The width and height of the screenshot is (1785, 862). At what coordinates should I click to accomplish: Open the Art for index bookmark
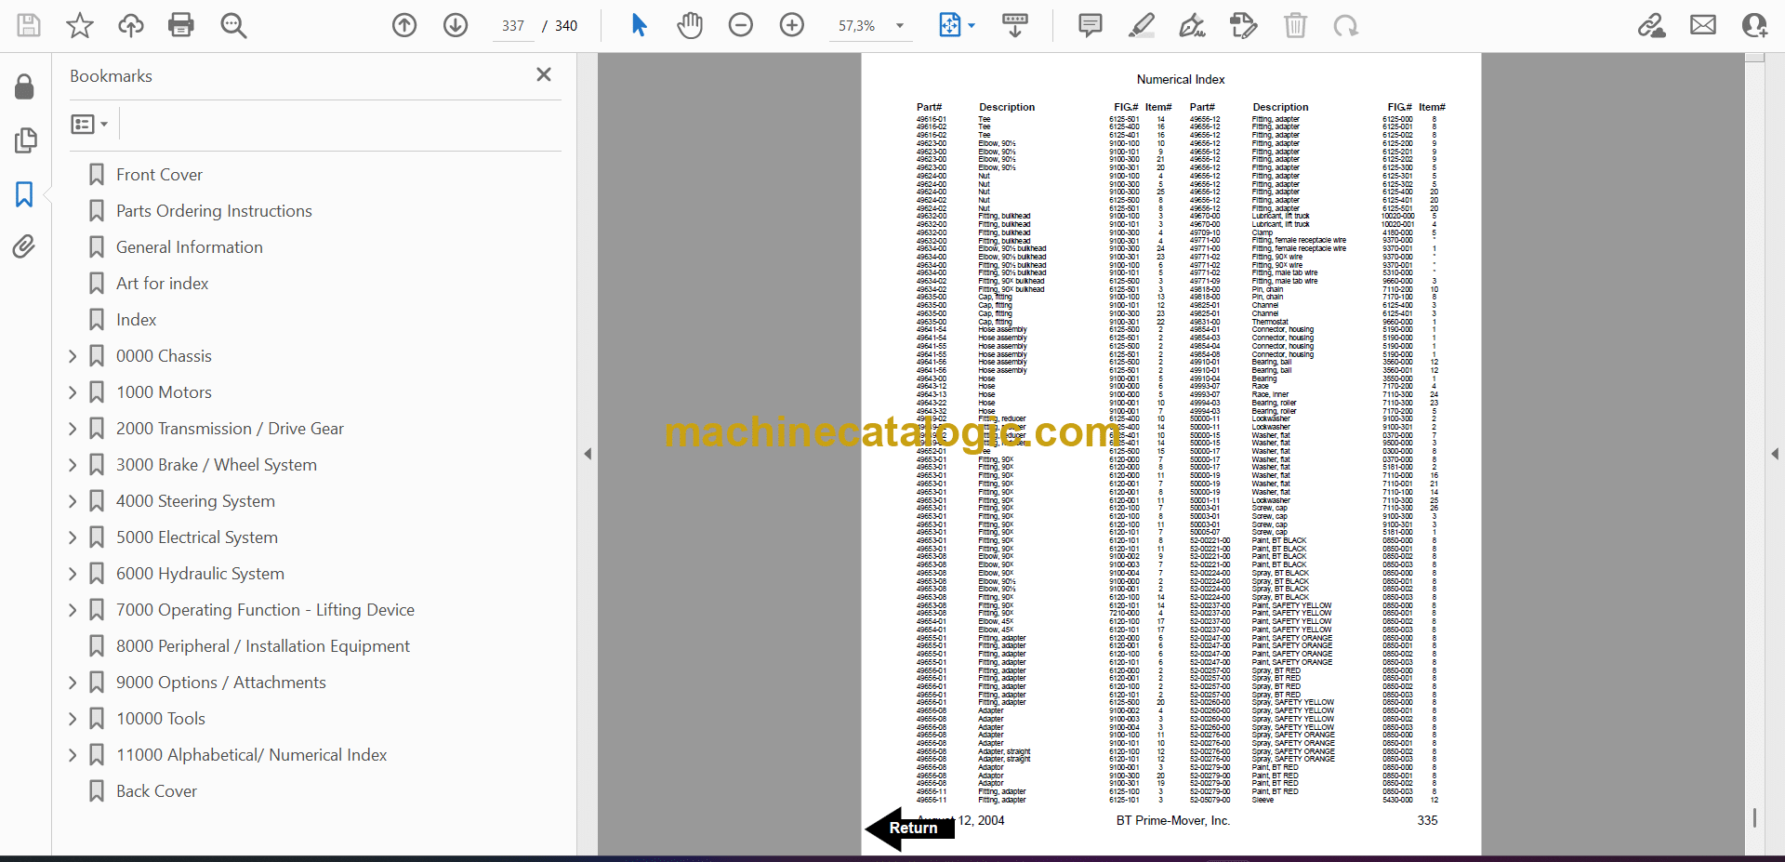pos(162,284)
